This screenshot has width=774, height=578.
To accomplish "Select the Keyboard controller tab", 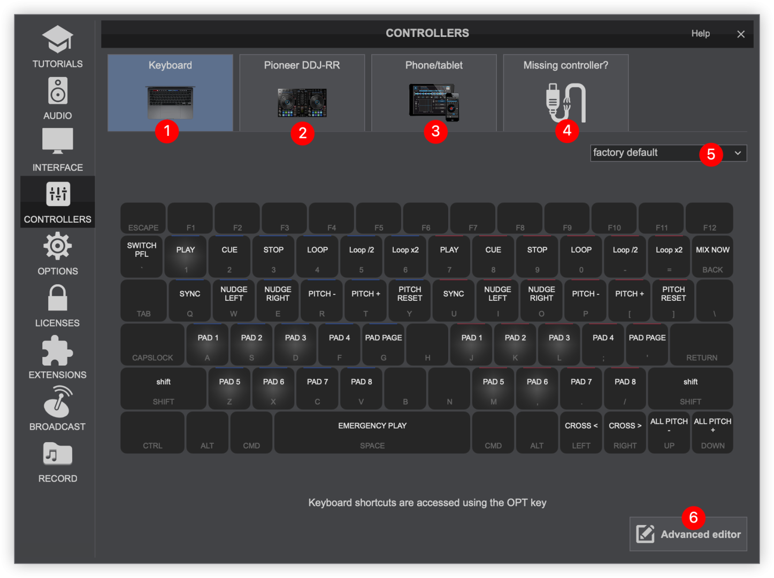I will [170, 92].
